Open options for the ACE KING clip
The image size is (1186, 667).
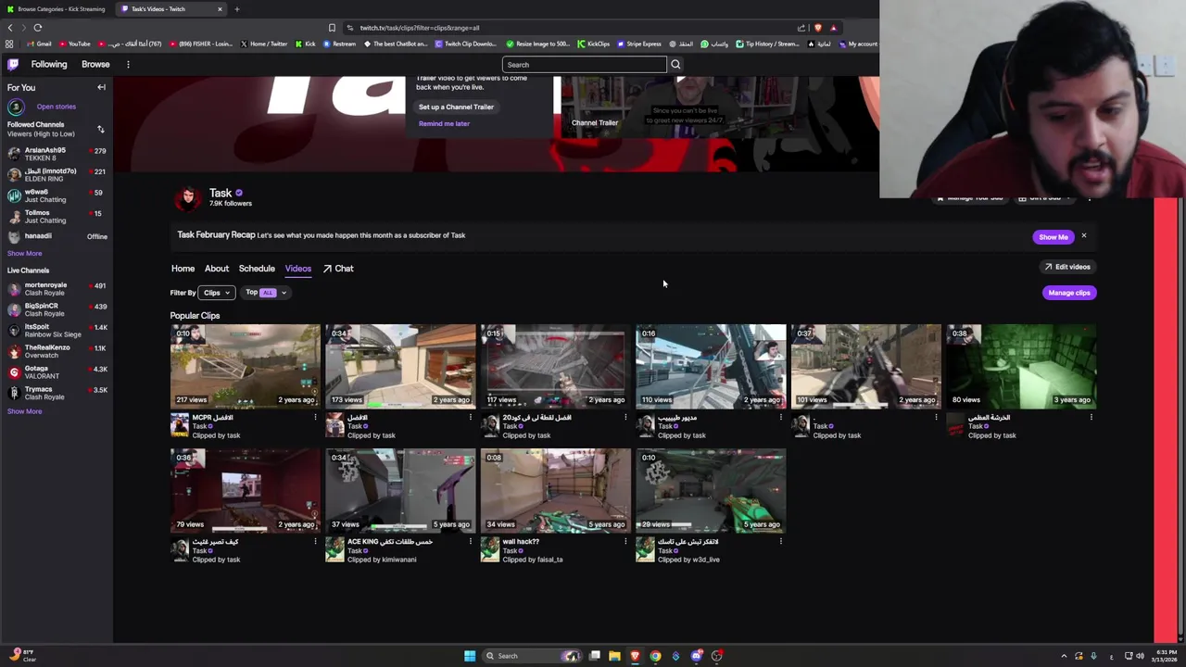pyautogui.click(x=470, y=542)
